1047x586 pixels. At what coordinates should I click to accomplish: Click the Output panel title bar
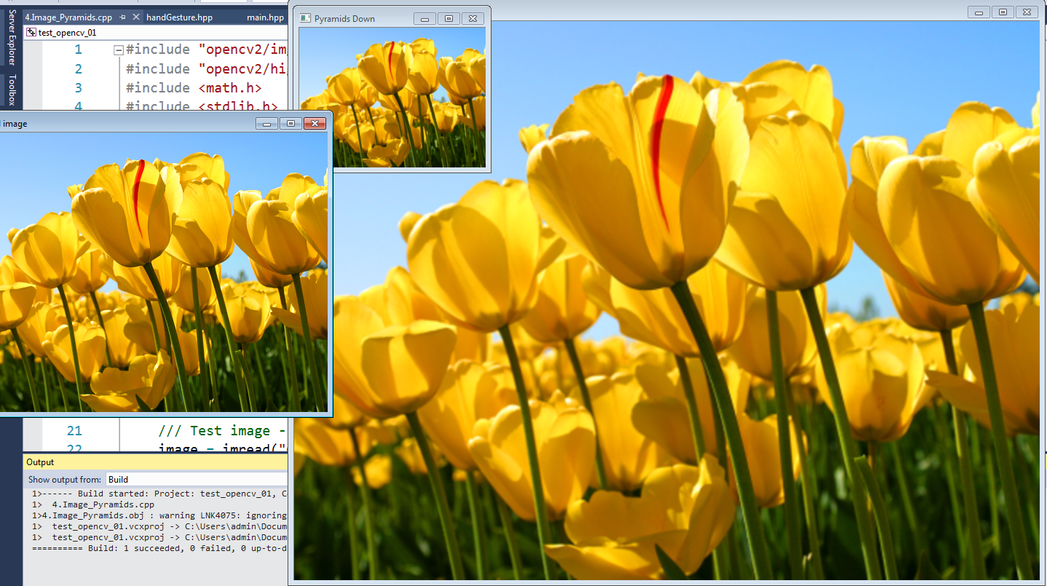click(x=146, y=462)
